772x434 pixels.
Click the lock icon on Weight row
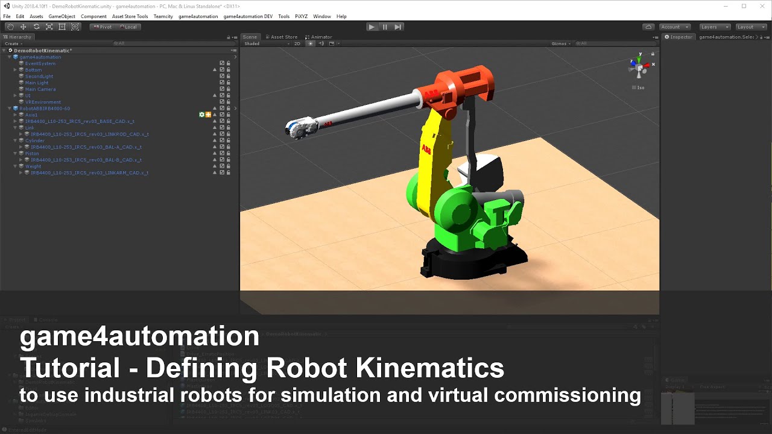[228, 166]
